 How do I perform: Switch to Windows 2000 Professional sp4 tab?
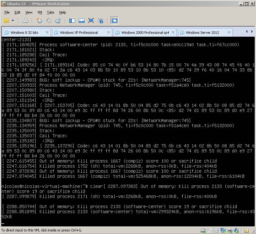145,33
